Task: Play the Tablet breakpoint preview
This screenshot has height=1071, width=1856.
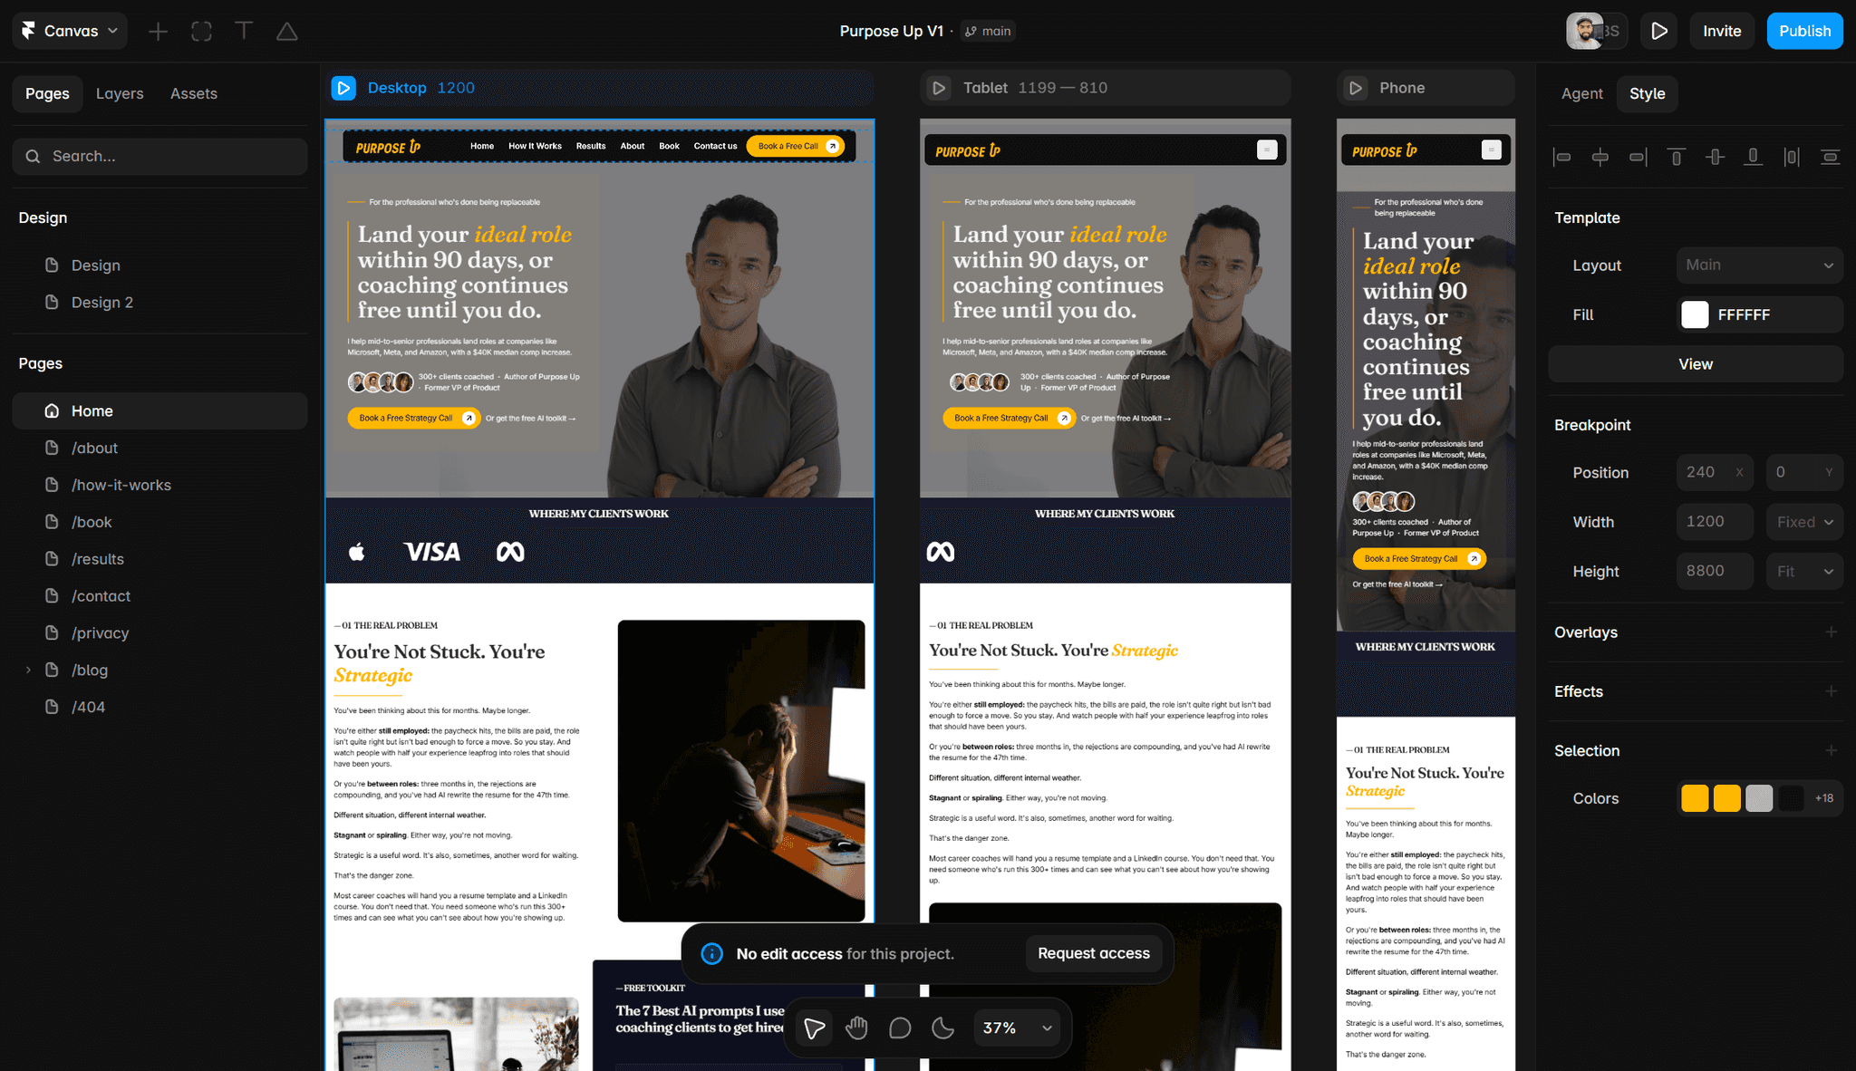Action: pos(940,88)
